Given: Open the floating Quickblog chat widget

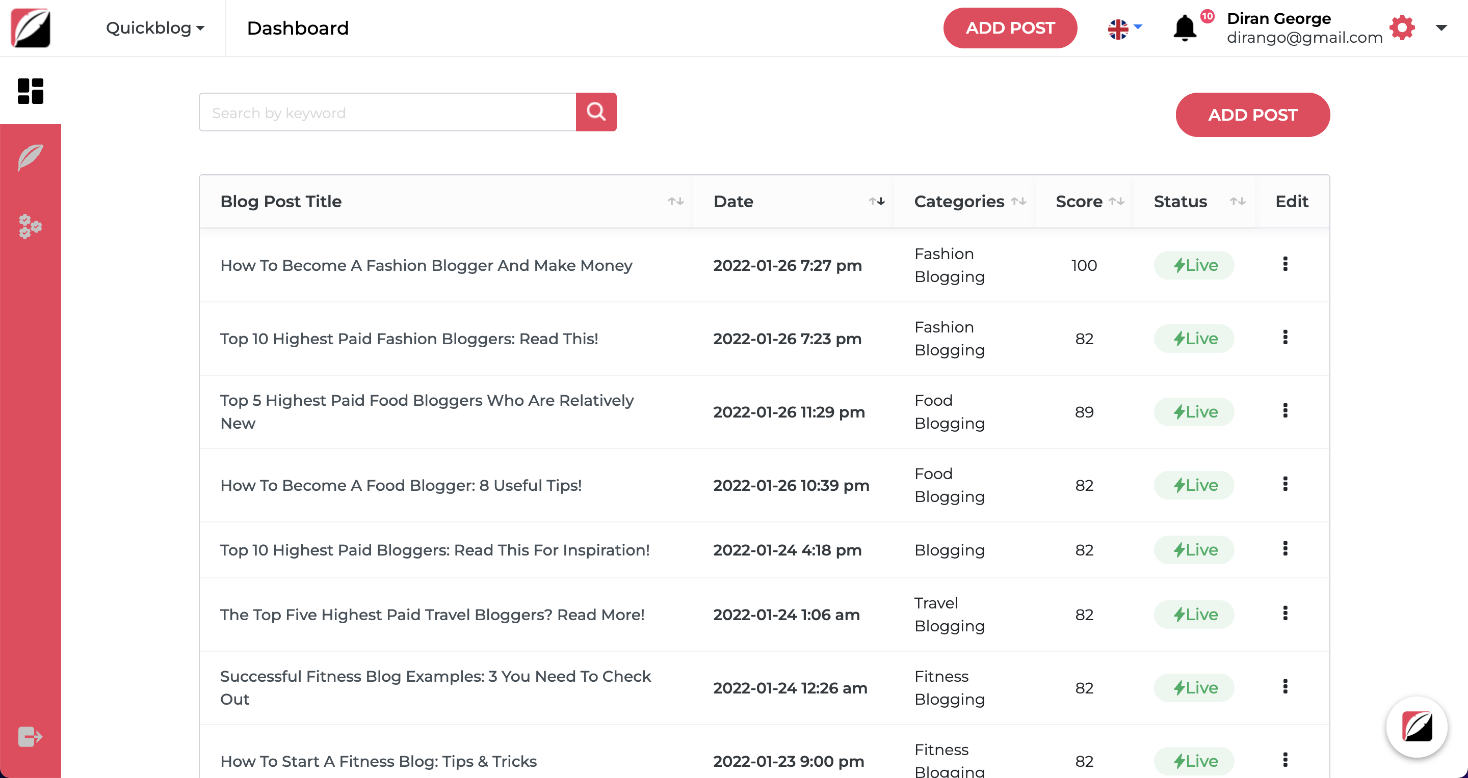Looking at the screenshot, I should pos(1417,727).
